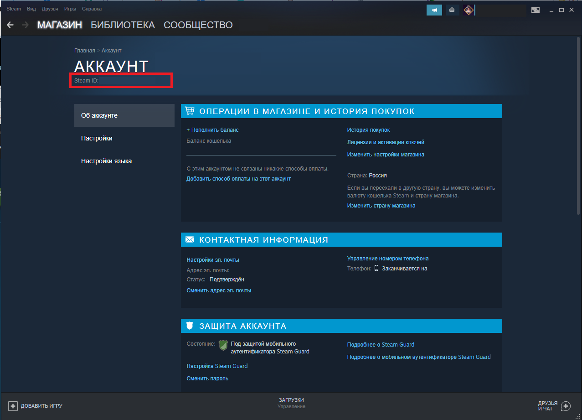The height and width of the screenshot is (420, 582).
Task: Click the shield icon beside Защита аккаунта
Action: coord(190,326)
